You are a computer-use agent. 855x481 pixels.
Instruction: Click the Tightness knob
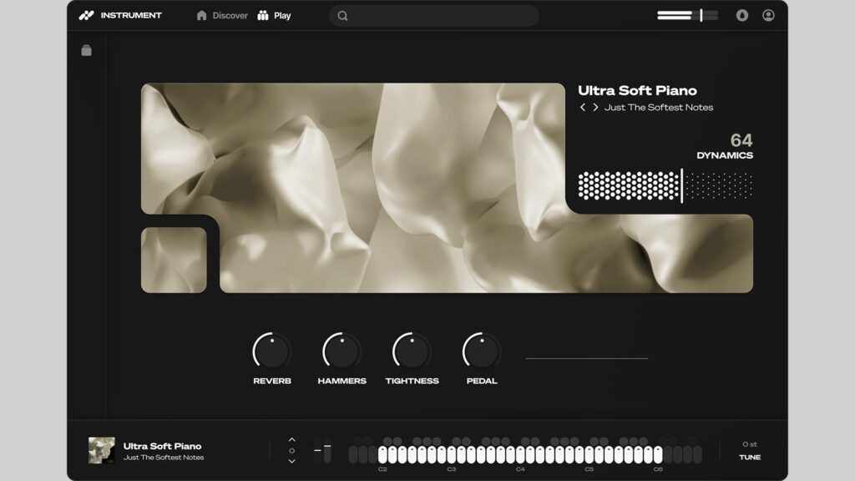click(412, 352)
